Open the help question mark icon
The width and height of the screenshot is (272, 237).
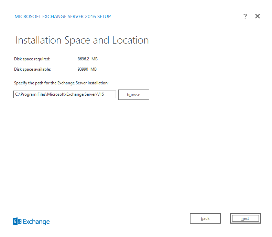pos(245,16)
